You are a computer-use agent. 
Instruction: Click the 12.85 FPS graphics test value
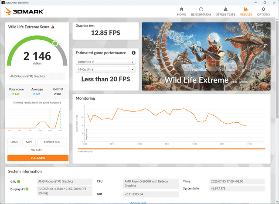coord(105,33)
